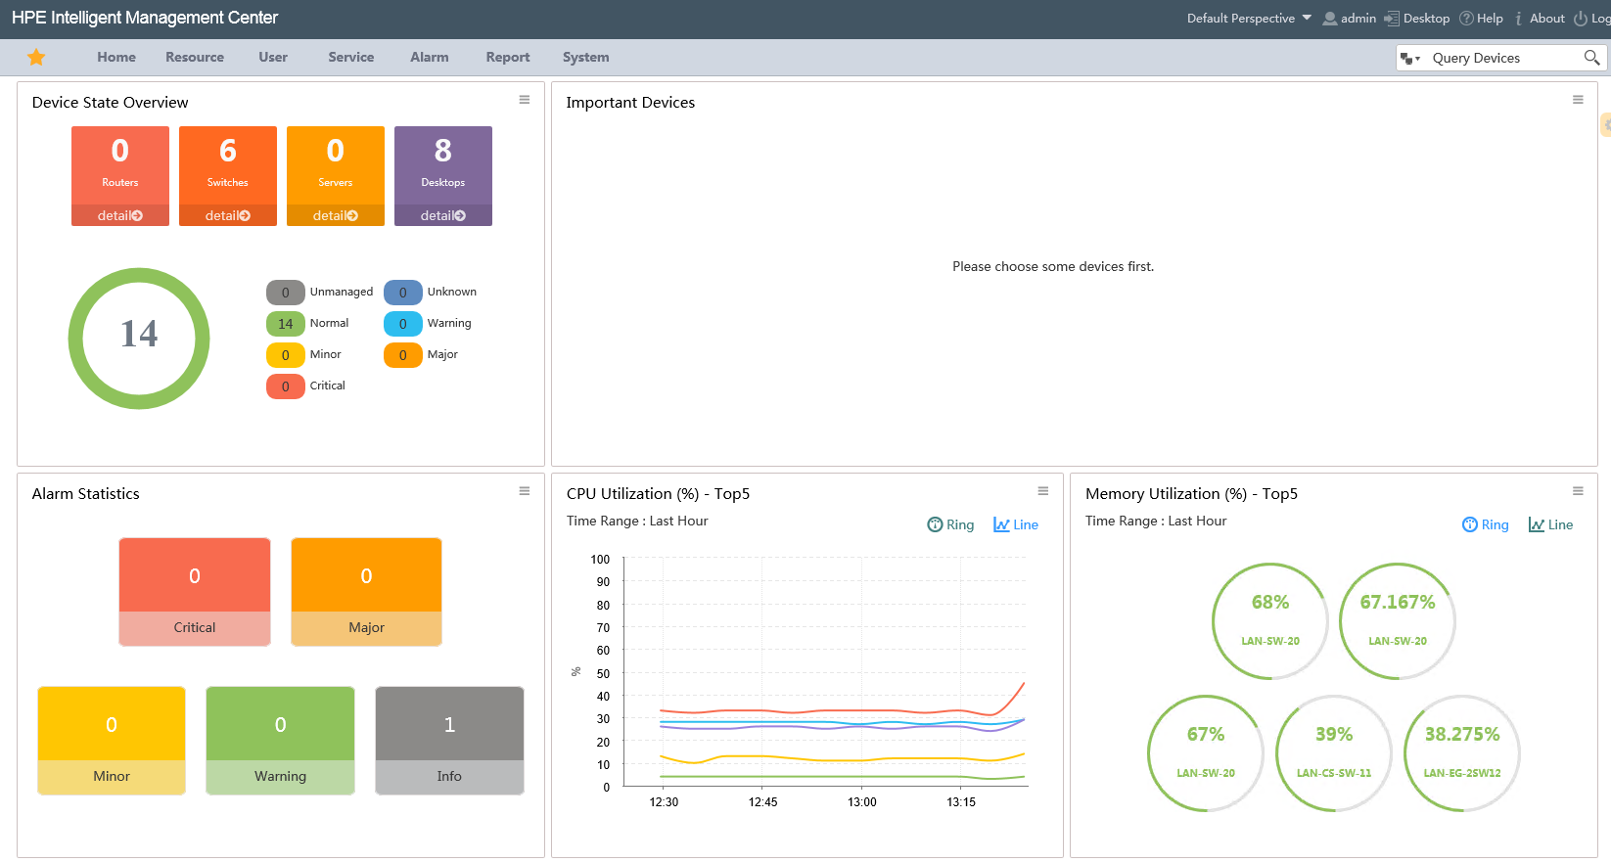The image size is (1611, 863).
Task: Switch Memory Utilization chart to Line view
Action: point(1550,524)
